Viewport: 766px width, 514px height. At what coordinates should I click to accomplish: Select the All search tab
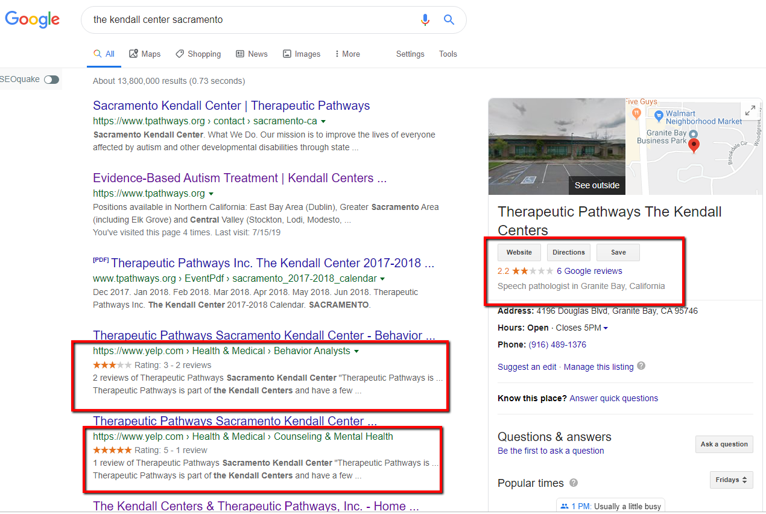tap(104, 54)
